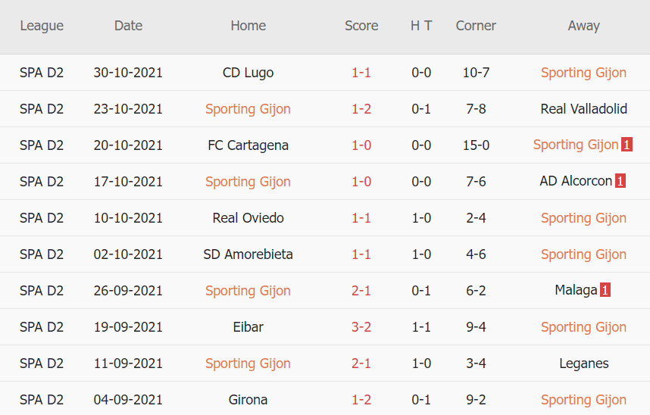The height and width of the screenshot is (415, 650).
Task: Click the red card badge next to Malaga
Action: 605,290
